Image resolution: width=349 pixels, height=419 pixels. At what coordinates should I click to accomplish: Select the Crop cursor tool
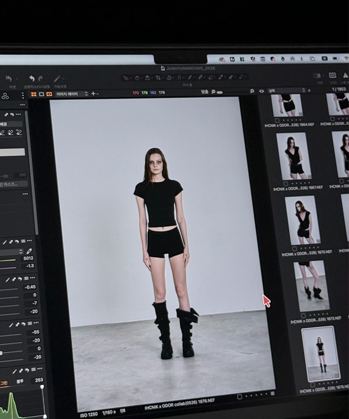[x=158, y=78]
